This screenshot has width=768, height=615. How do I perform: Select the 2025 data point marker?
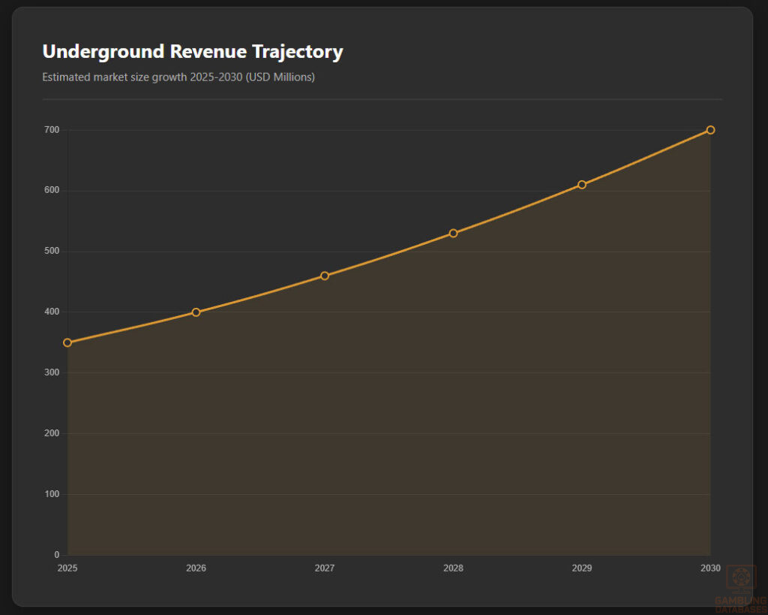coord(67,342)
